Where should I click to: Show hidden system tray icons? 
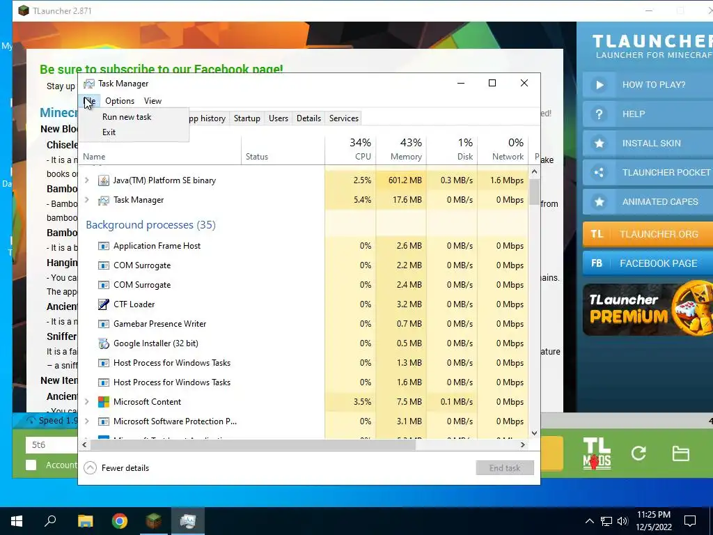click(589, 521)
